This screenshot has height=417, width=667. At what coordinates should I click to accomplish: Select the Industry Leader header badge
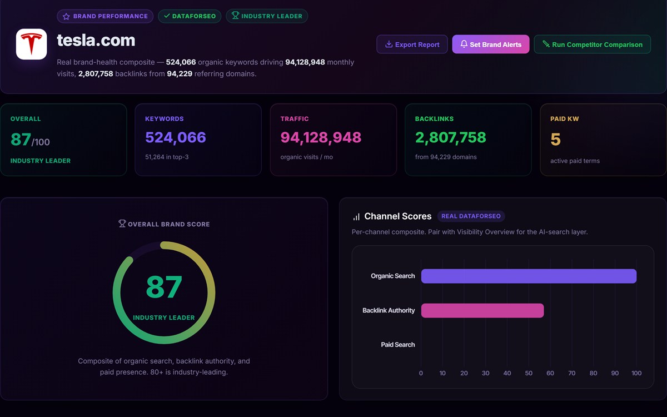pyautogui.click(x=267, y=16)
